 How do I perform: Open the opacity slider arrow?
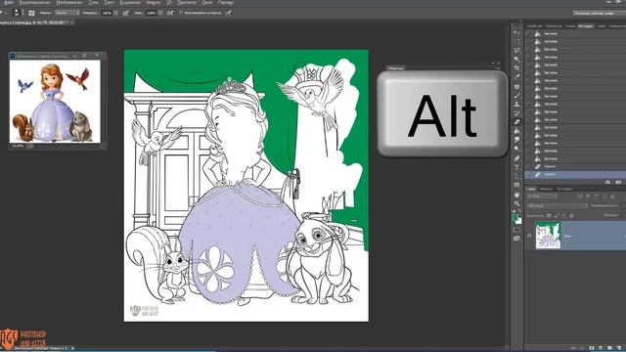click(115, 13)
